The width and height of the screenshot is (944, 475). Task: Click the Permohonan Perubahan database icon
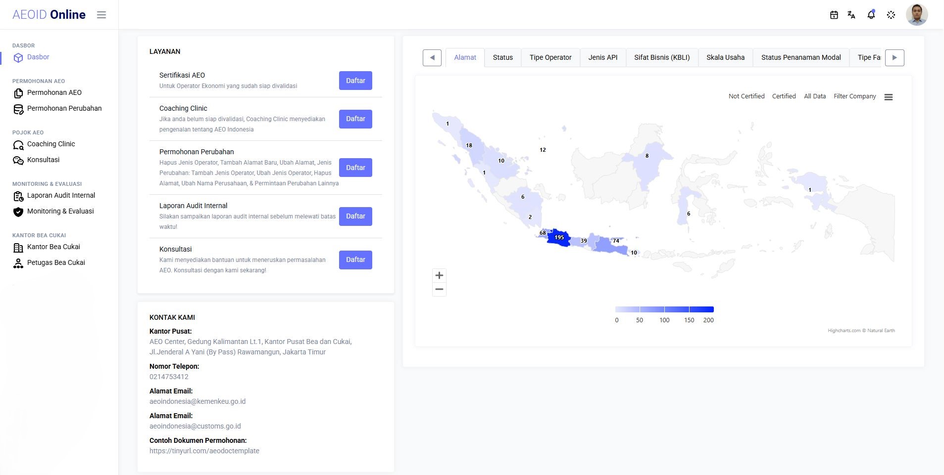click(18, 109)
